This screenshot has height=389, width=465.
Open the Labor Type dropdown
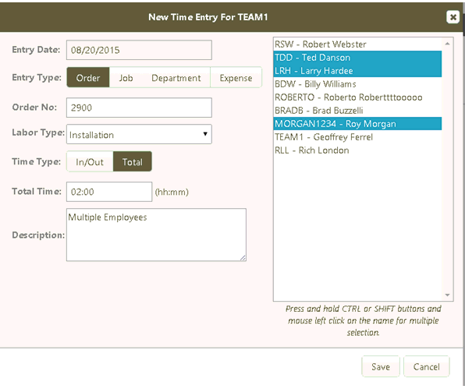tap(139, 134)
